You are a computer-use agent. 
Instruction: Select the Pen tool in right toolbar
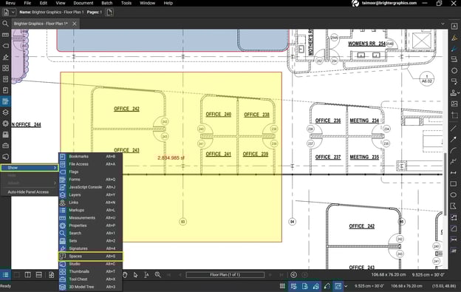click(454, 49)
